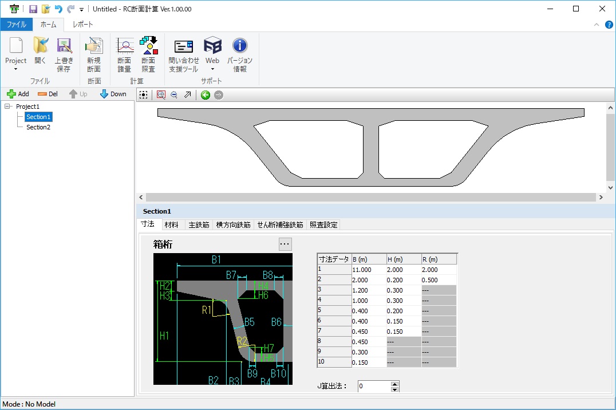
Task: Select the 寸法 tab
Action: tap(148, 224)
